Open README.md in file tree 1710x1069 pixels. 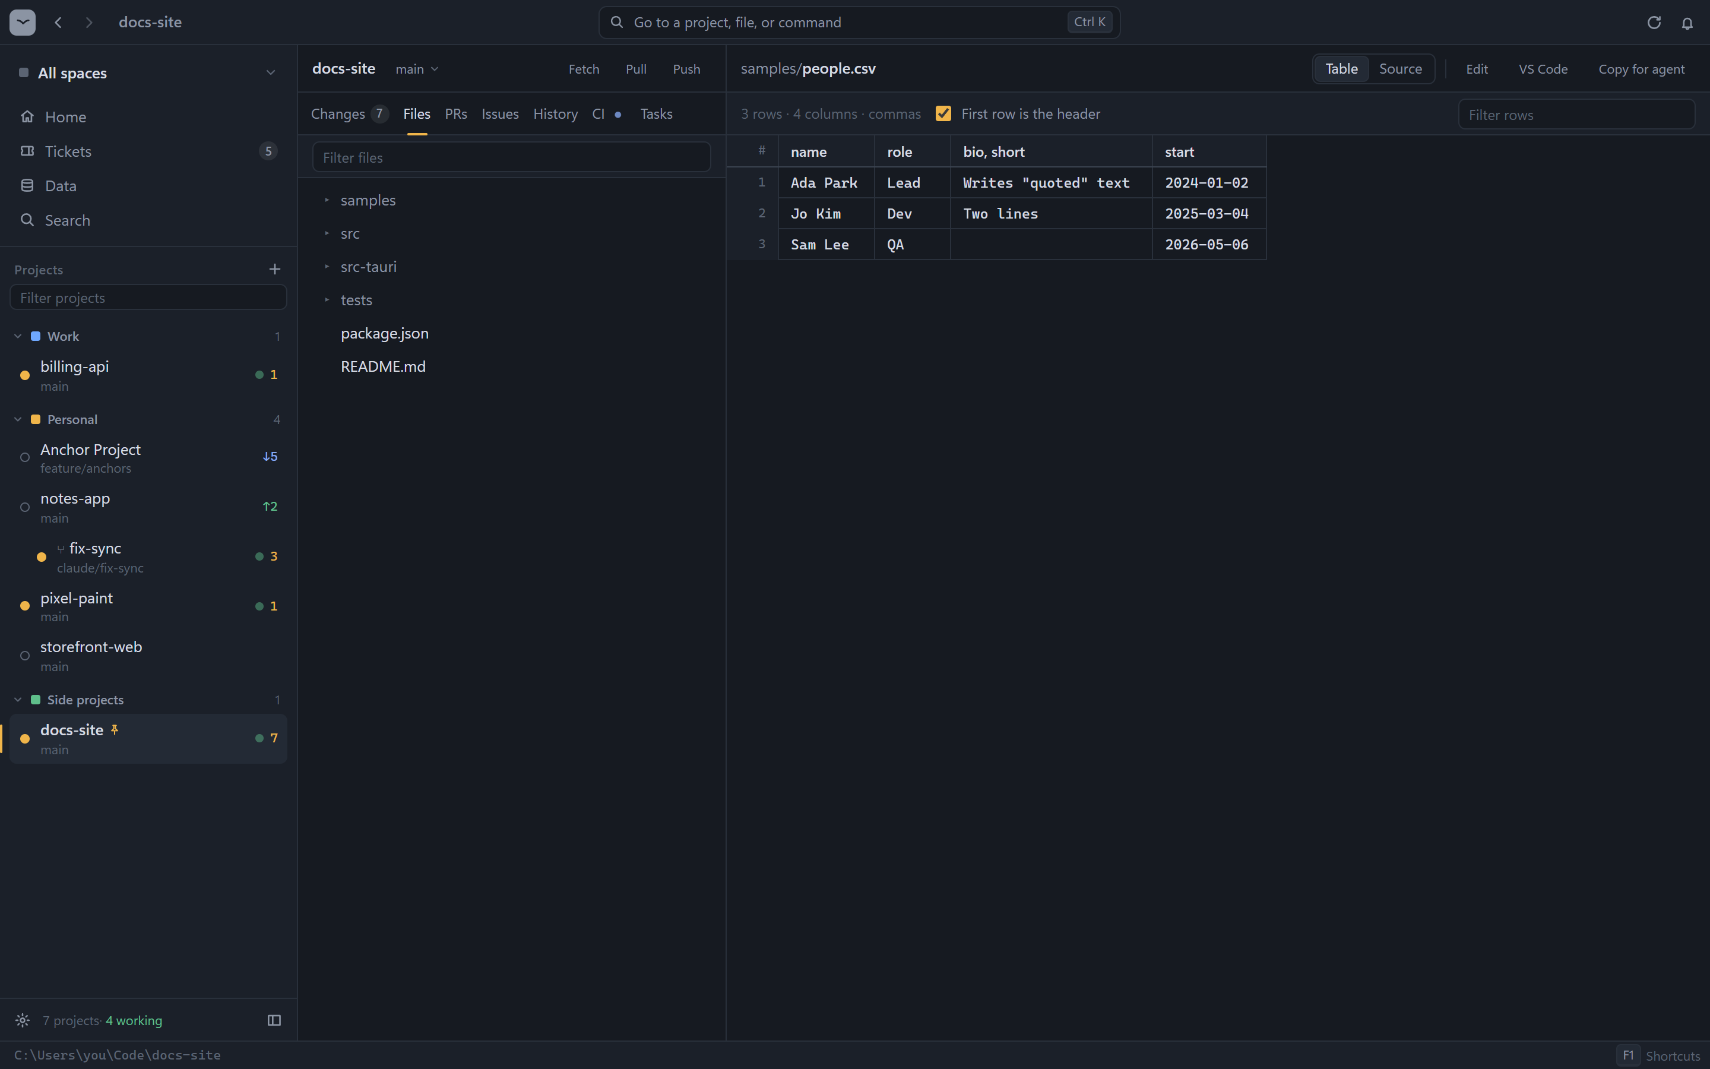pos(512,367)
